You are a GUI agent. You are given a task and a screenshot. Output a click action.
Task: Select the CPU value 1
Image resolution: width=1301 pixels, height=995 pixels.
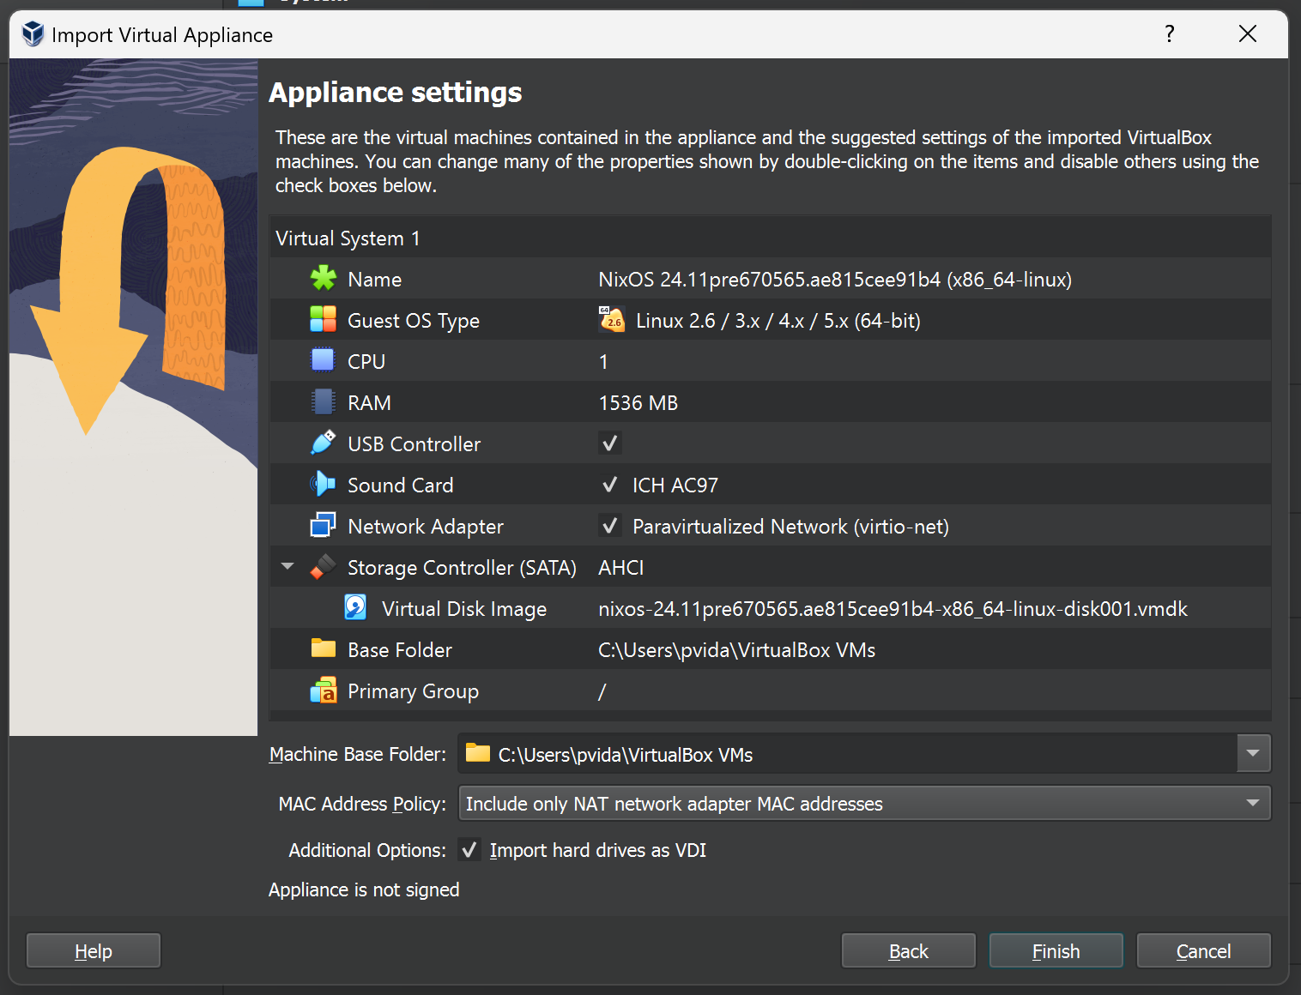point(603,362)
